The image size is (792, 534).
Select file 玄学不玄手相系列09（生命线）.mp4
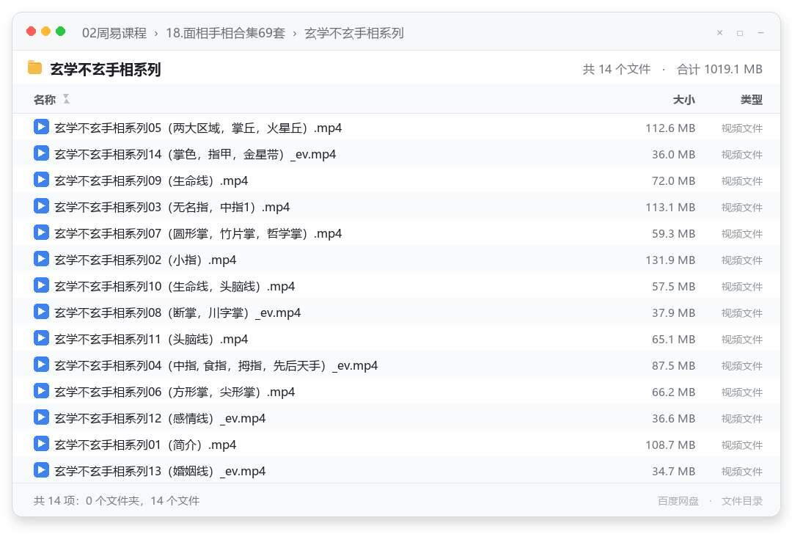pyautogui.click(x=396, y=180)
